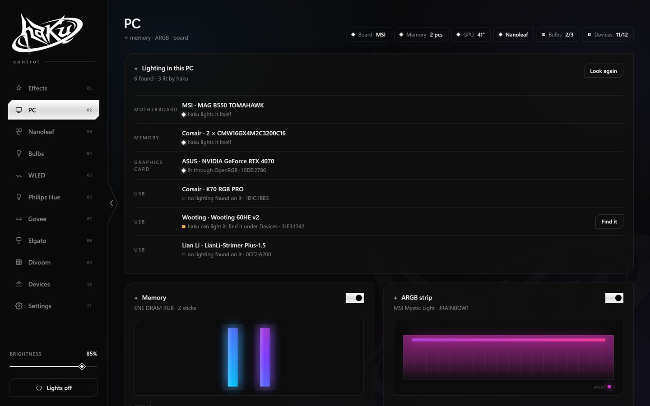Viewport: 650px width, 406px height.
Task: Click the PC page heading
Action: click(133, 23)
